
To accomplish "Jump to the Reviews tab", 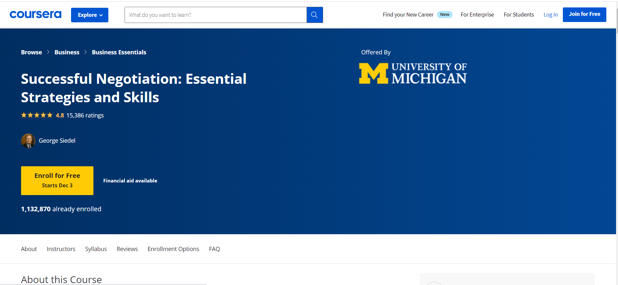I will pos(127,249).
